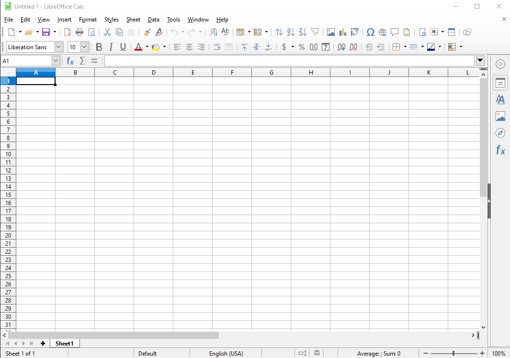This screenshot has height=358, width=510.
Task: Toggle Center Horizontally alignment
Action: [189, 47]
